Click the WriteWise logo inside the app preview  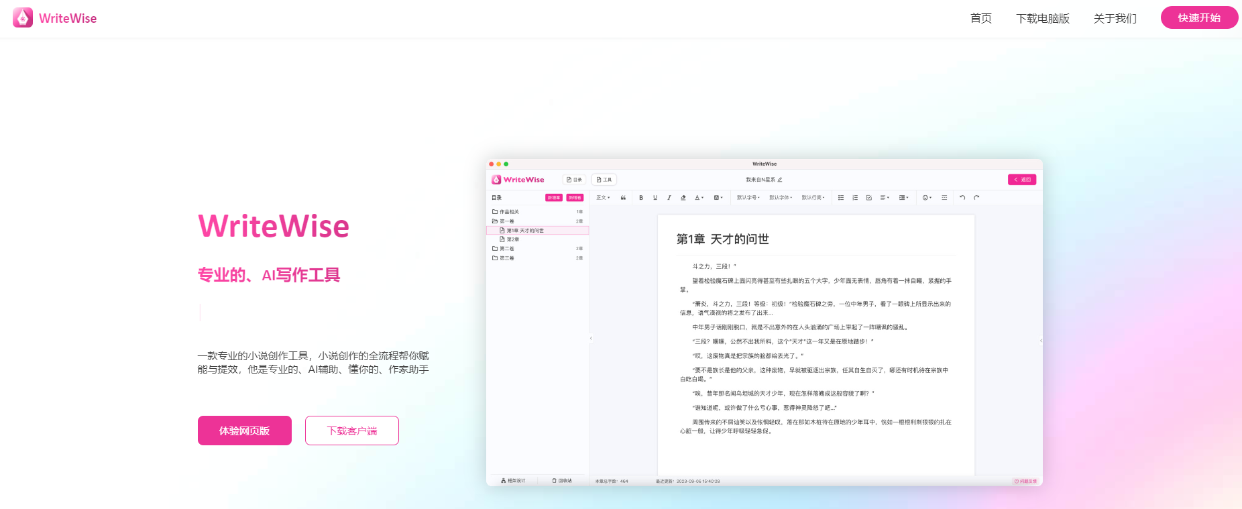[518, 180]
